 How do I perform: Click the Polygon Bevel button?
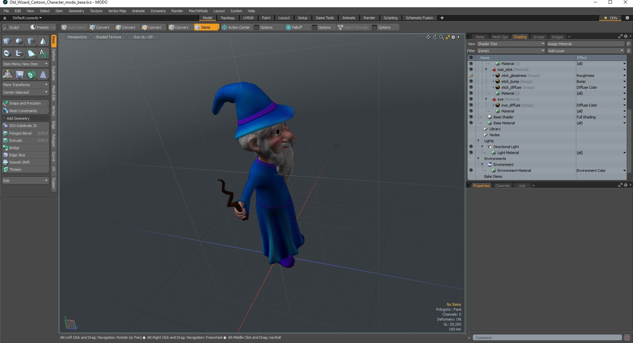[25, 133]
